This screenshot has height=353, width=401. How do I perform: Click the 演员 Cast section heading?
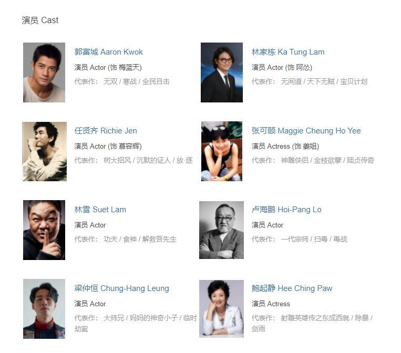tap(40, 20)
